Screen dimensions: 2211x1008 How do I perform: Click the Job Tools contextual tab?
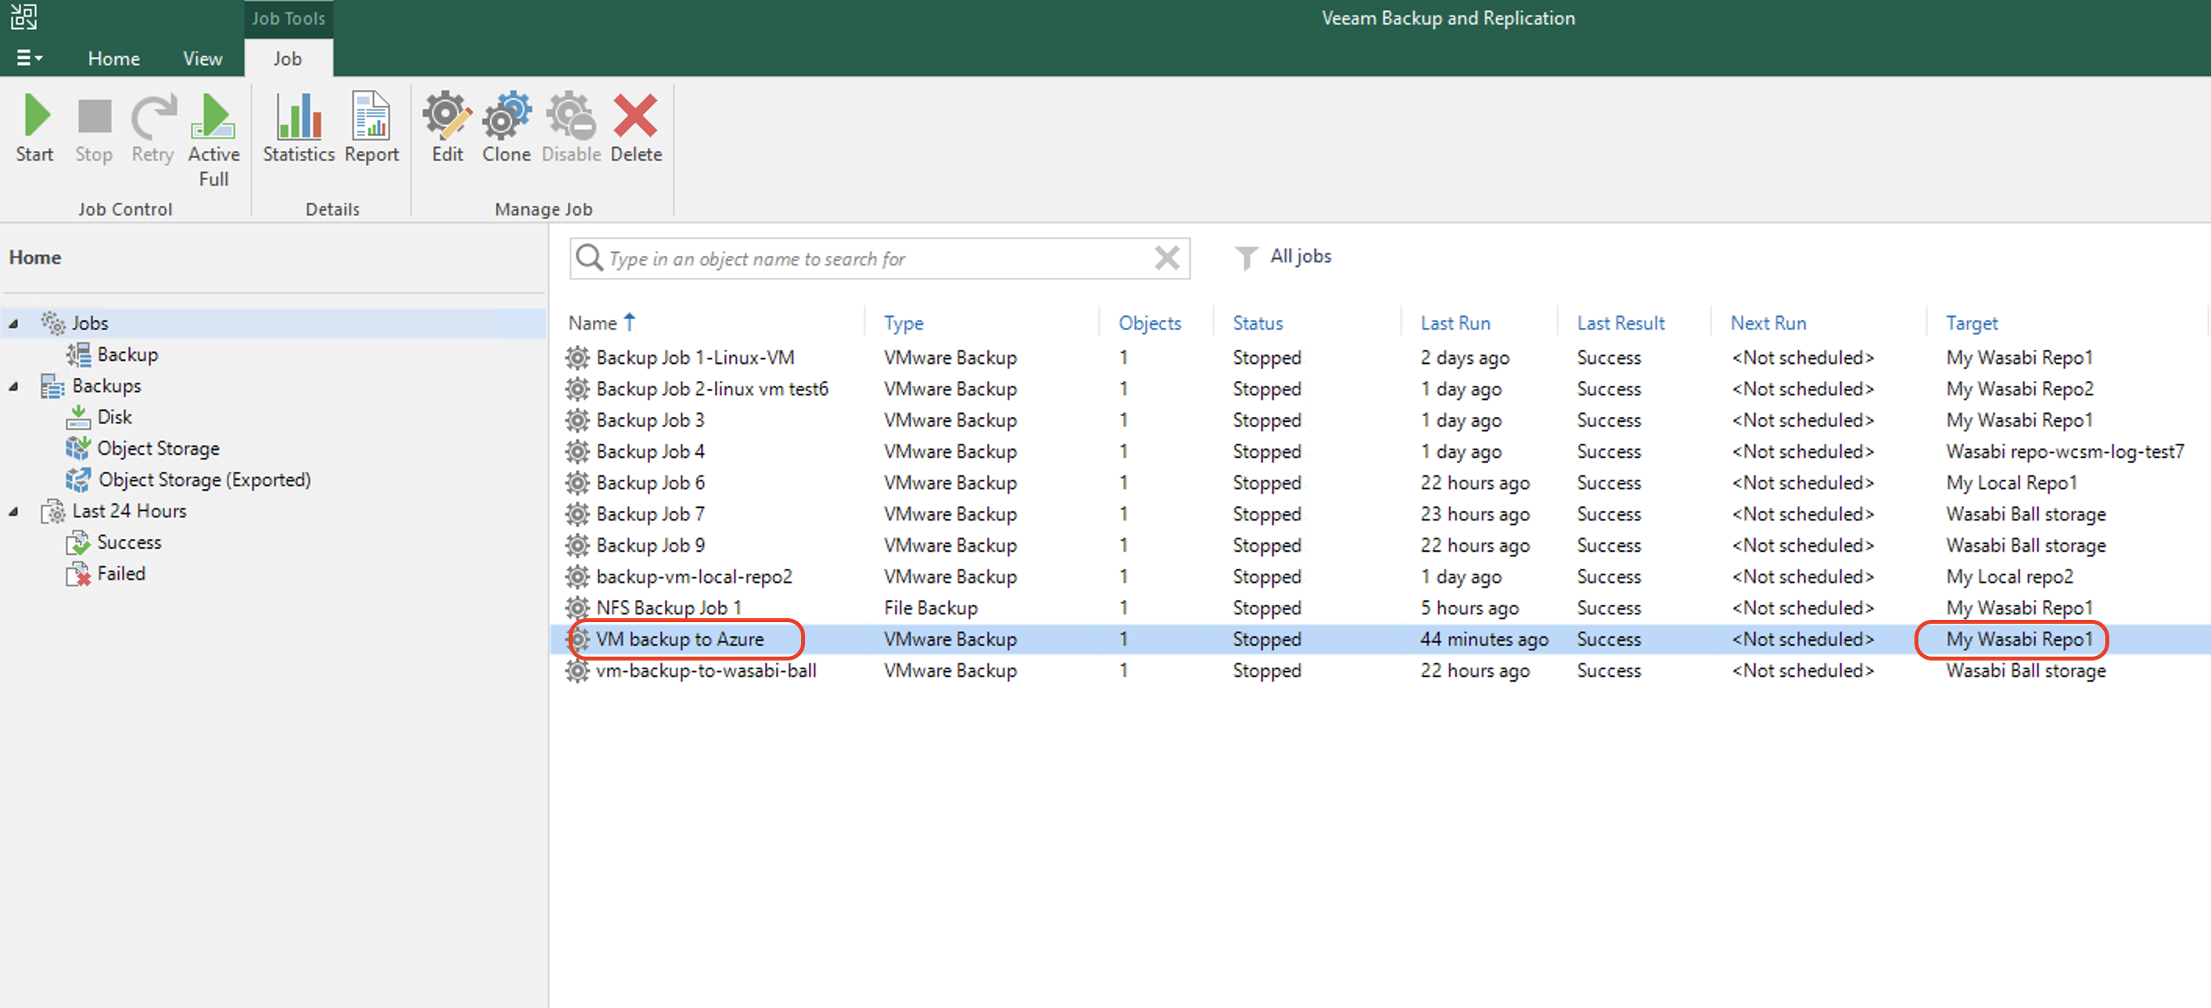289,18
